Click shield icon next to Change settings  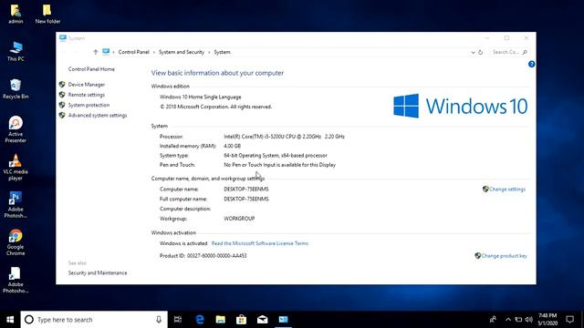pyautogui.click(x=485, y=189)
